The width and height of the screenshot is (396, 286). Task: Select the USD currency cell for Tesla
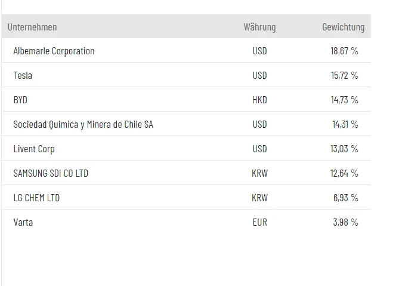[x=259, y=76]
